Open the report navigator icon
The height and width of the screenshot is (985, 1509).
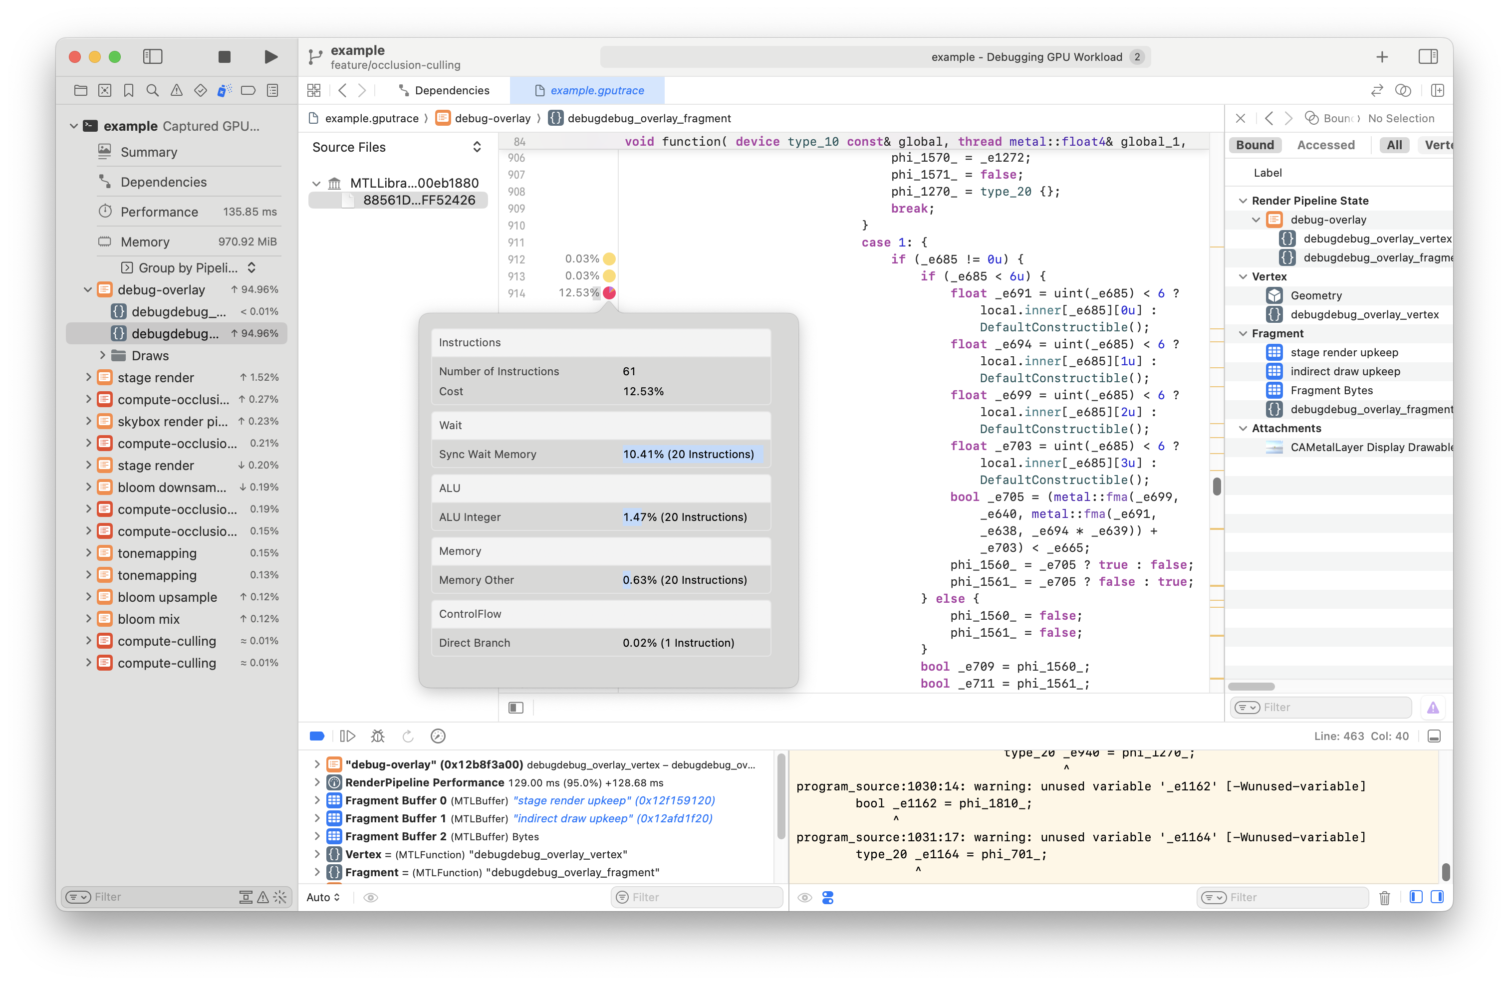click(x=272, y=91)
